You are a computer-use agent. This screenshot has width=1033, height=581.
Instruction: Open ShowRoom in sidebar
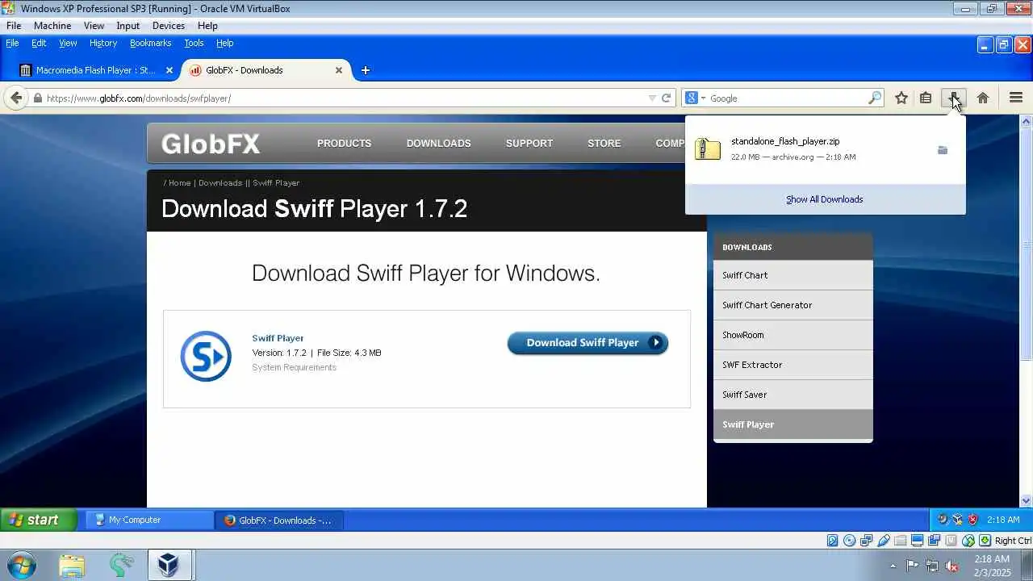(x=793, y=335)
